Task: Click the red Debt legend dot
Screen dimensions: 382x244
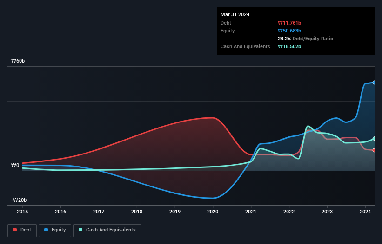Action: click(15, 230)
